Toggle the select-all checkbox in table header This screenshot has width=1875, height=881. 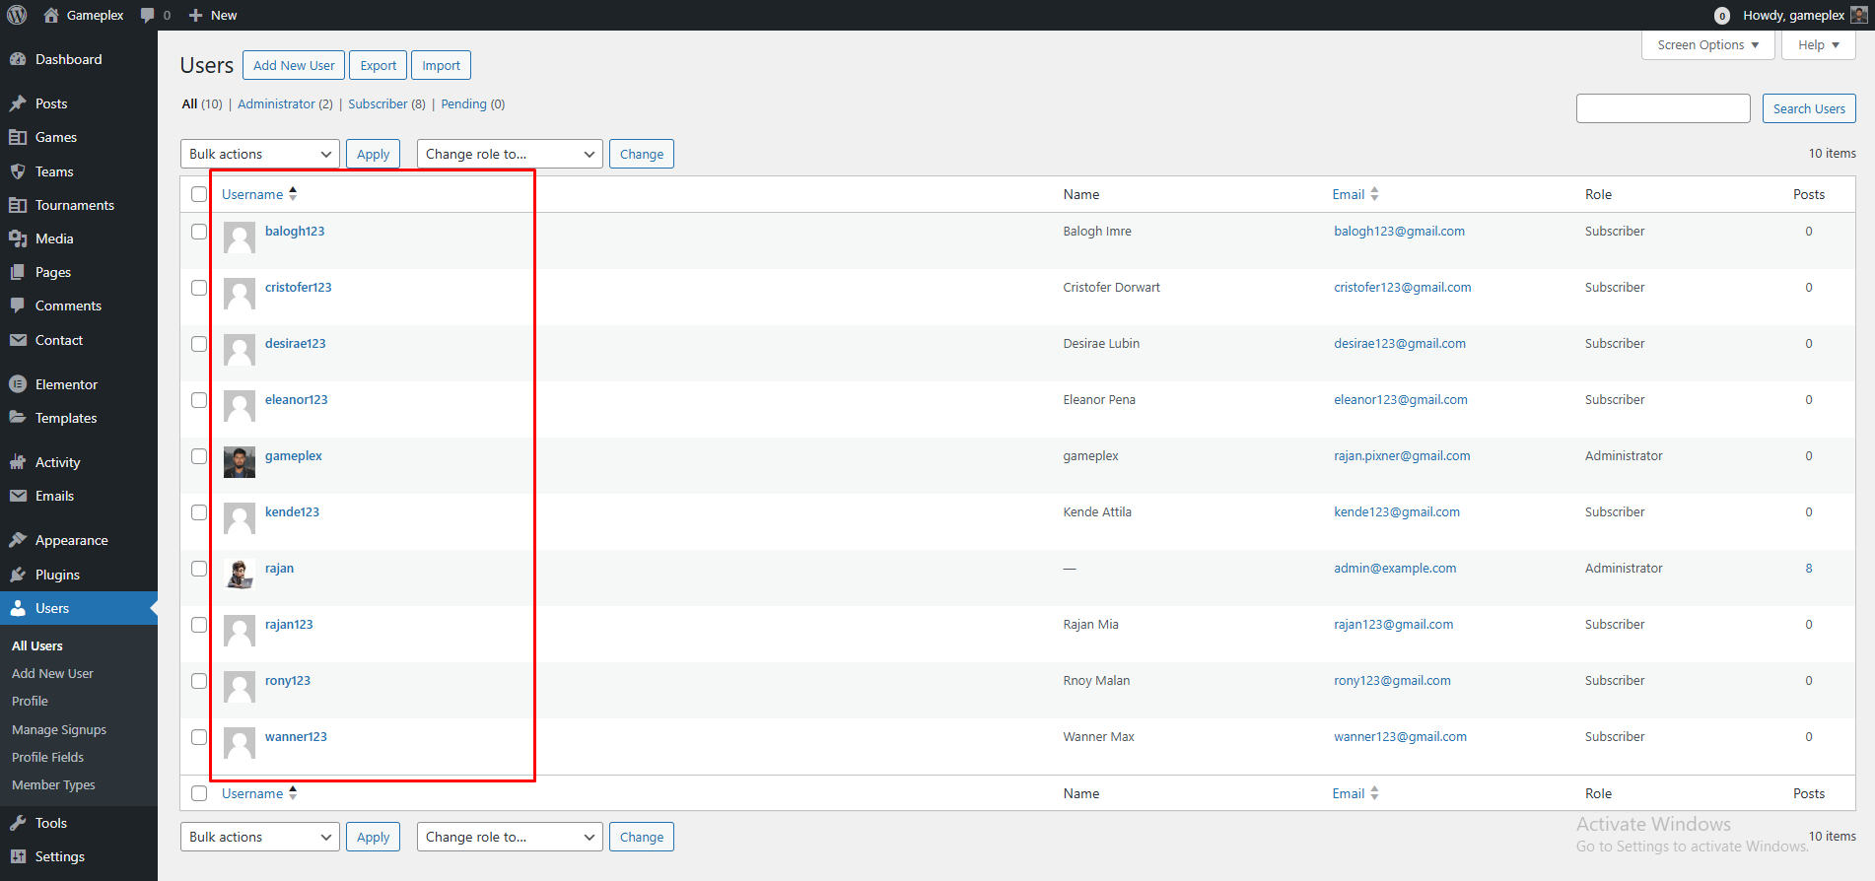tap(199, 194)
